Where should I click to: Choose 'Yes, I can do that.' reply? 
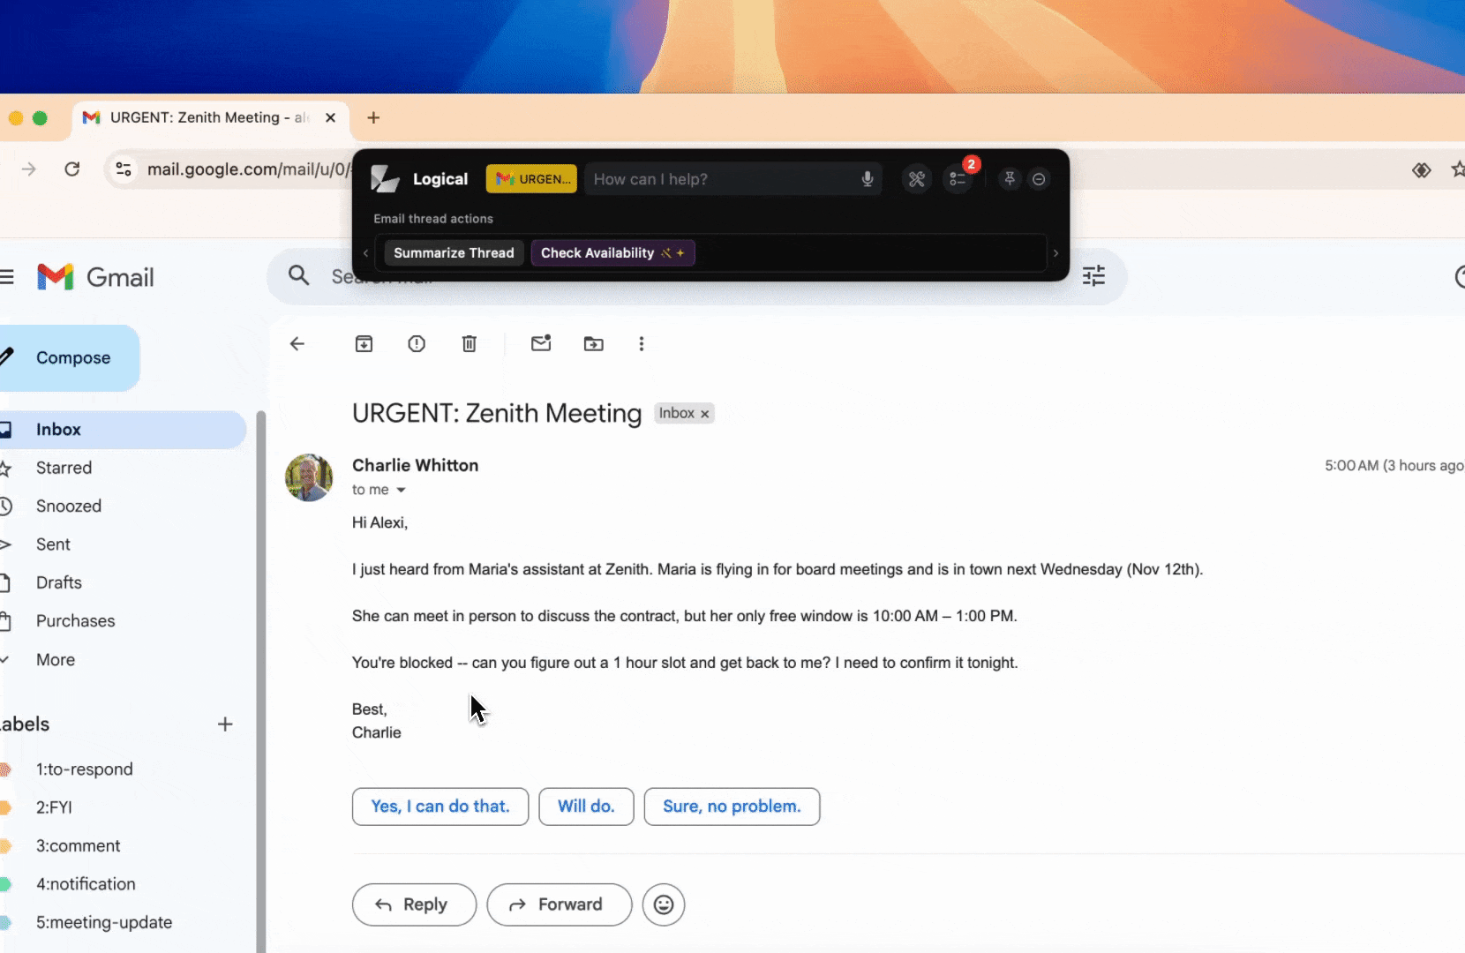(x=439, y=807)
